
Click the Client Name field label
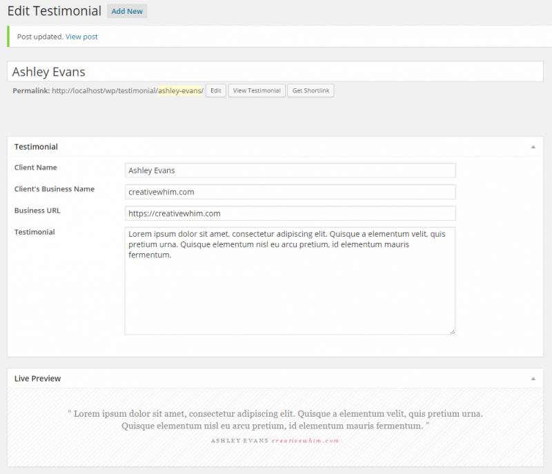pyautogui.click(x=36, y=168)
